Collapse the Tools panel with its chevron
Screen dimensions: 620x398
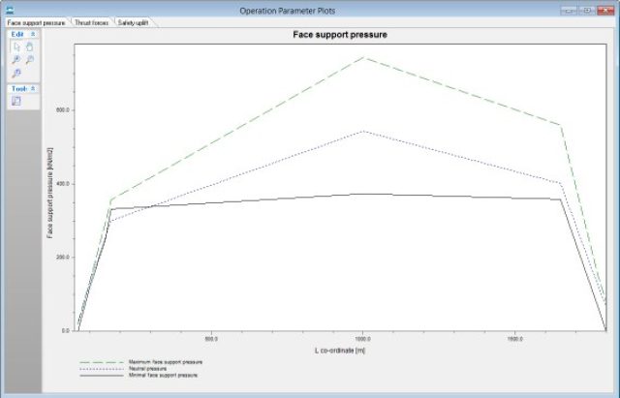pos(33,89)
